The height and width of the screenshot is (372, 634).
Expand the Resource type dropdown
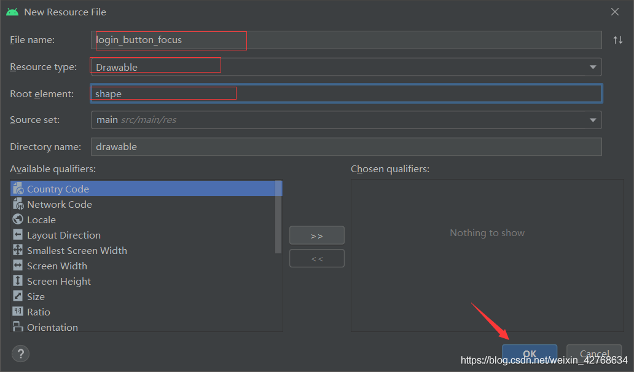point(592,67)
